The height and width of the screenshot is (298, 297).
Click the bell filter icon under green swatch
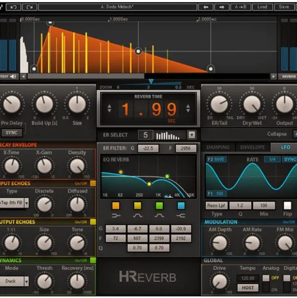click(159, 216)
